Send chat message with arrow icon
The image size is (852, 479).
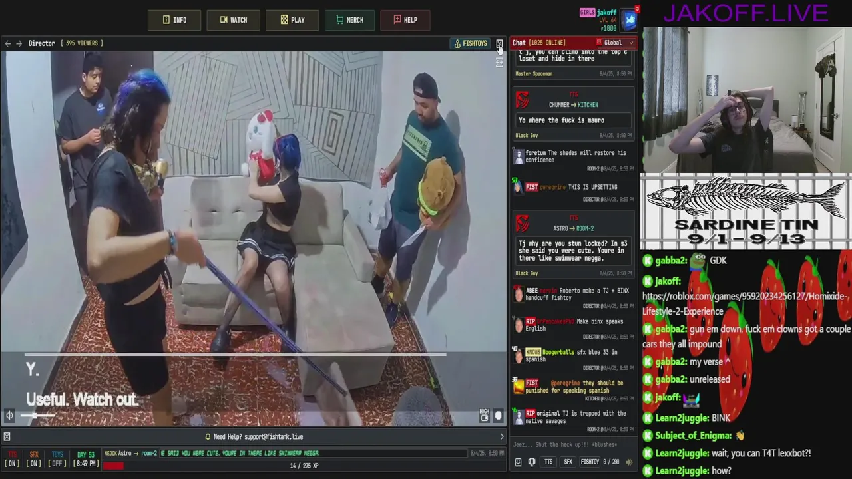click(x=629, y=462)
